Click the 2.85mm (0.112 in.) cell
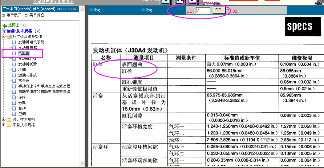Viewport: 324px width, 168px height. (302, 140)
